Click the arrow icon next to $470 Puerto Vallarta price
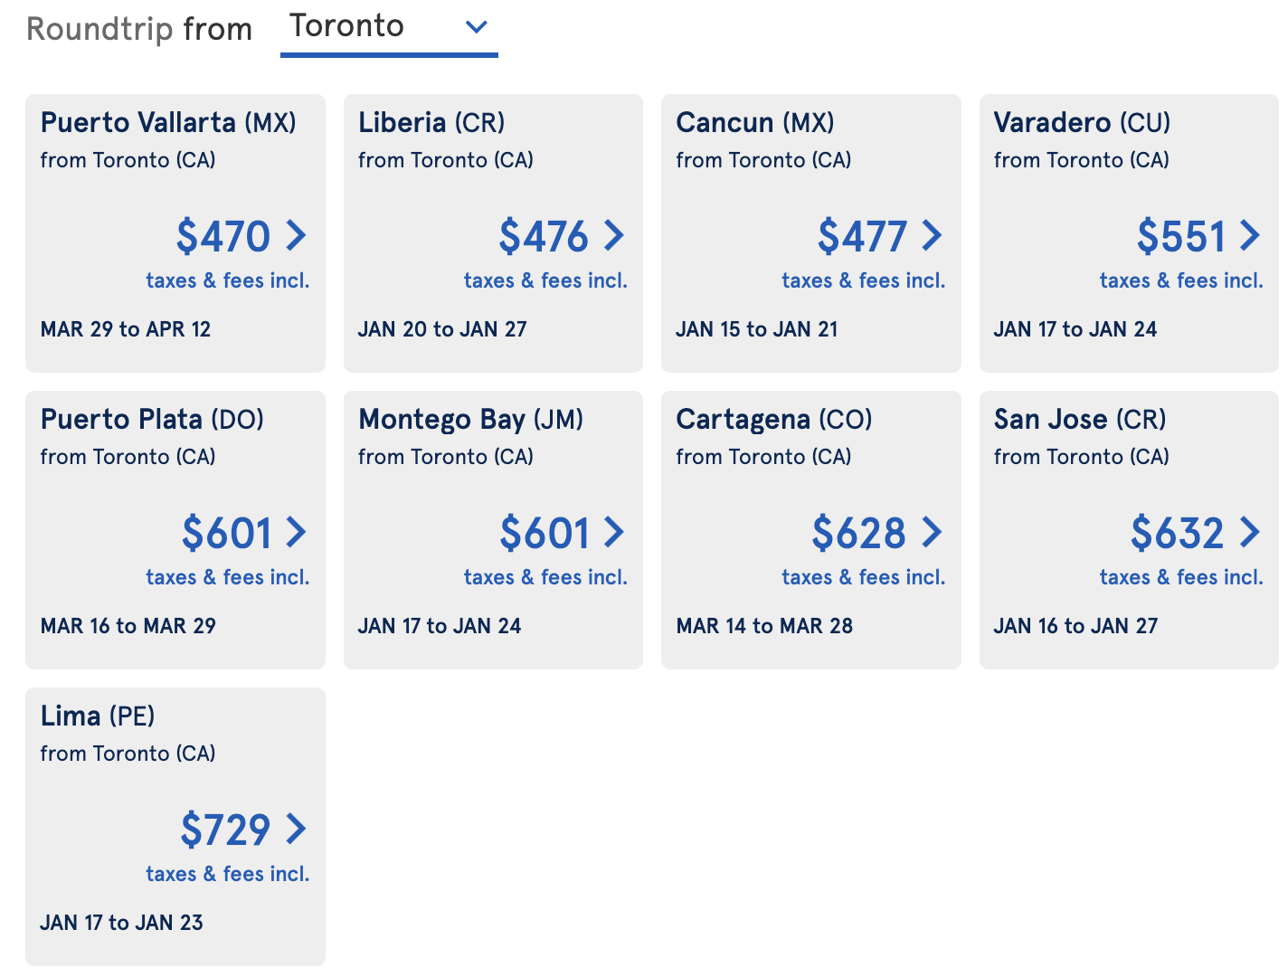1288x977 pixels. 297,236
